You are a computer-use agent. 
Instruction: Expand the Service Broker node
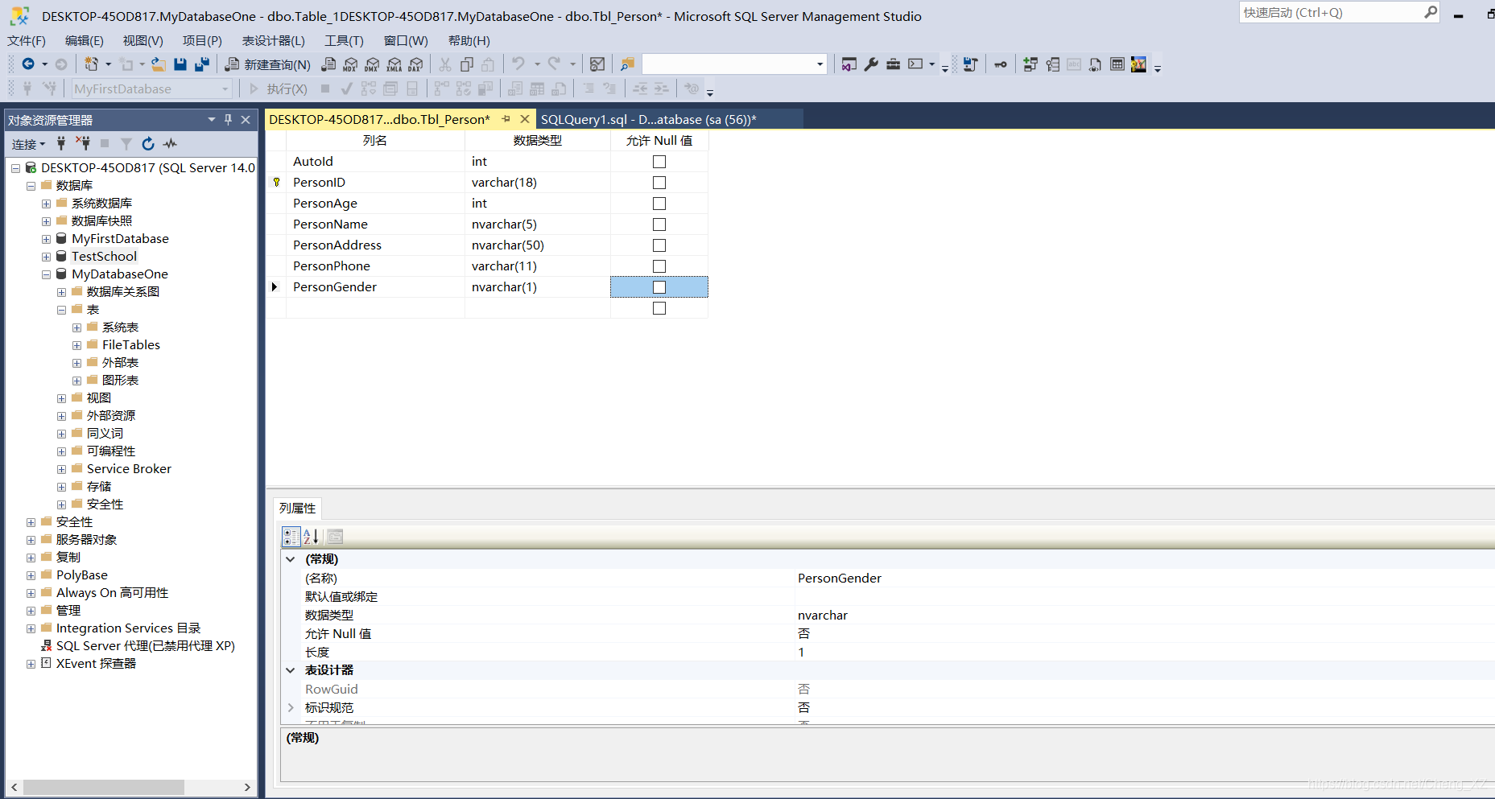[x=62, y=469]
